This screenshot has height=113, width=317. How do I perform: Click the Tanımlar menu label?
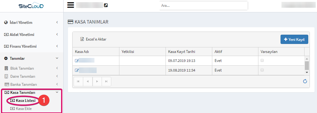coord(17,59)
